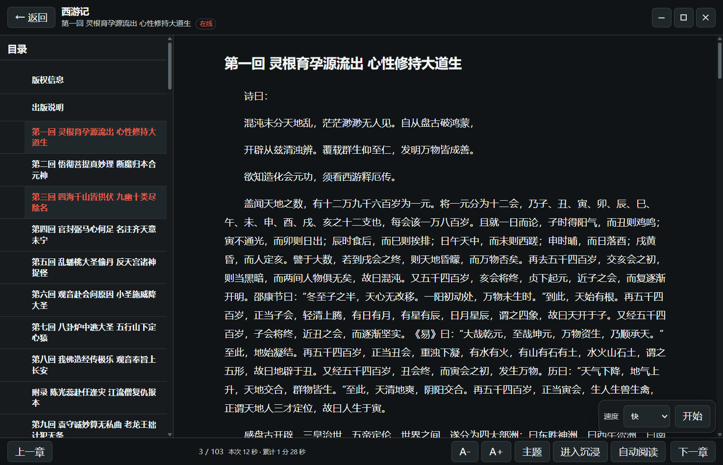The width and height of the screenshot is (723, 465).
Task: Select chapter 第一回 灵根育孕源流出 in contents
Action: 83,137
